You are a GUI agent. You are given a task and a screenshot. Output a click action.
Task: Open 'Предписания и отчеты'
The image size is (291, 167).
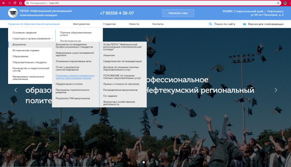click(x=69, y=84)
